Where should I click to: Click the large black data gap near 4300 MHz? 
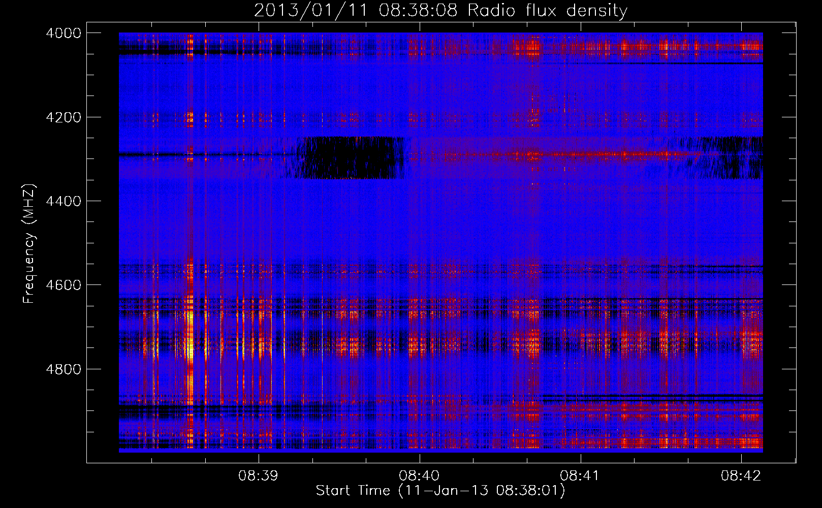(x=351, y=158)
